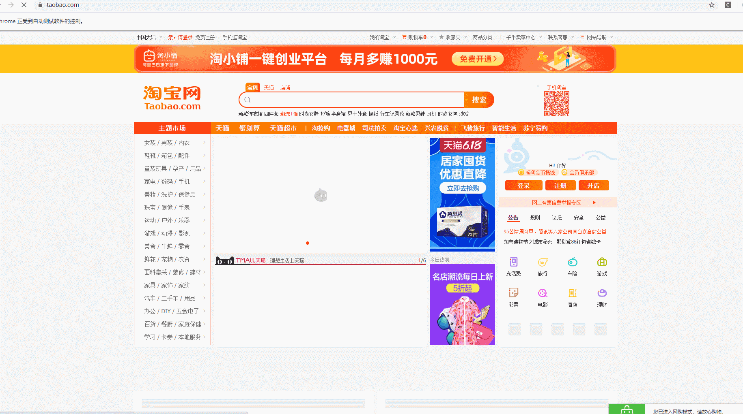The image size is (743, 414).
Task: Click the carousel orange indicator dot
Action: pyautogui.click(x=308, y=243)
